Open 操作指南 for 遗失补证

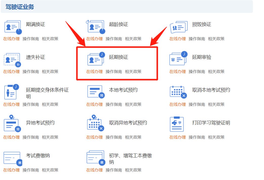pyautogui.click(x=31, y=72)
